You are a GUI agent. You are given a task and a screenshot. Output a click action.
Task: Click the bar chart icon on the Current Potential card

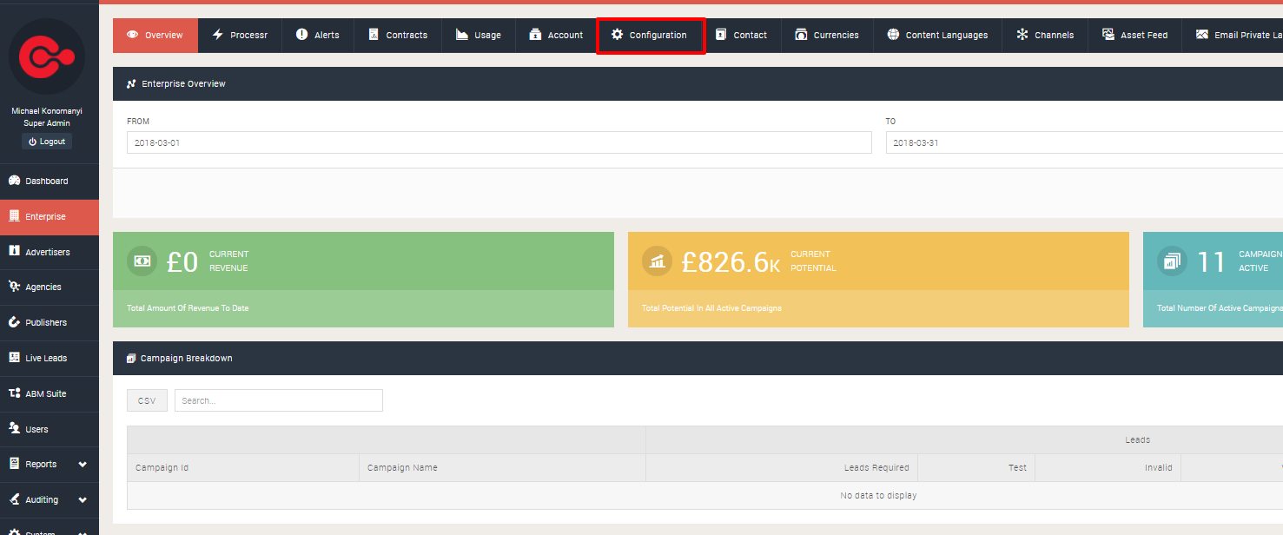(x=657, y=261)
